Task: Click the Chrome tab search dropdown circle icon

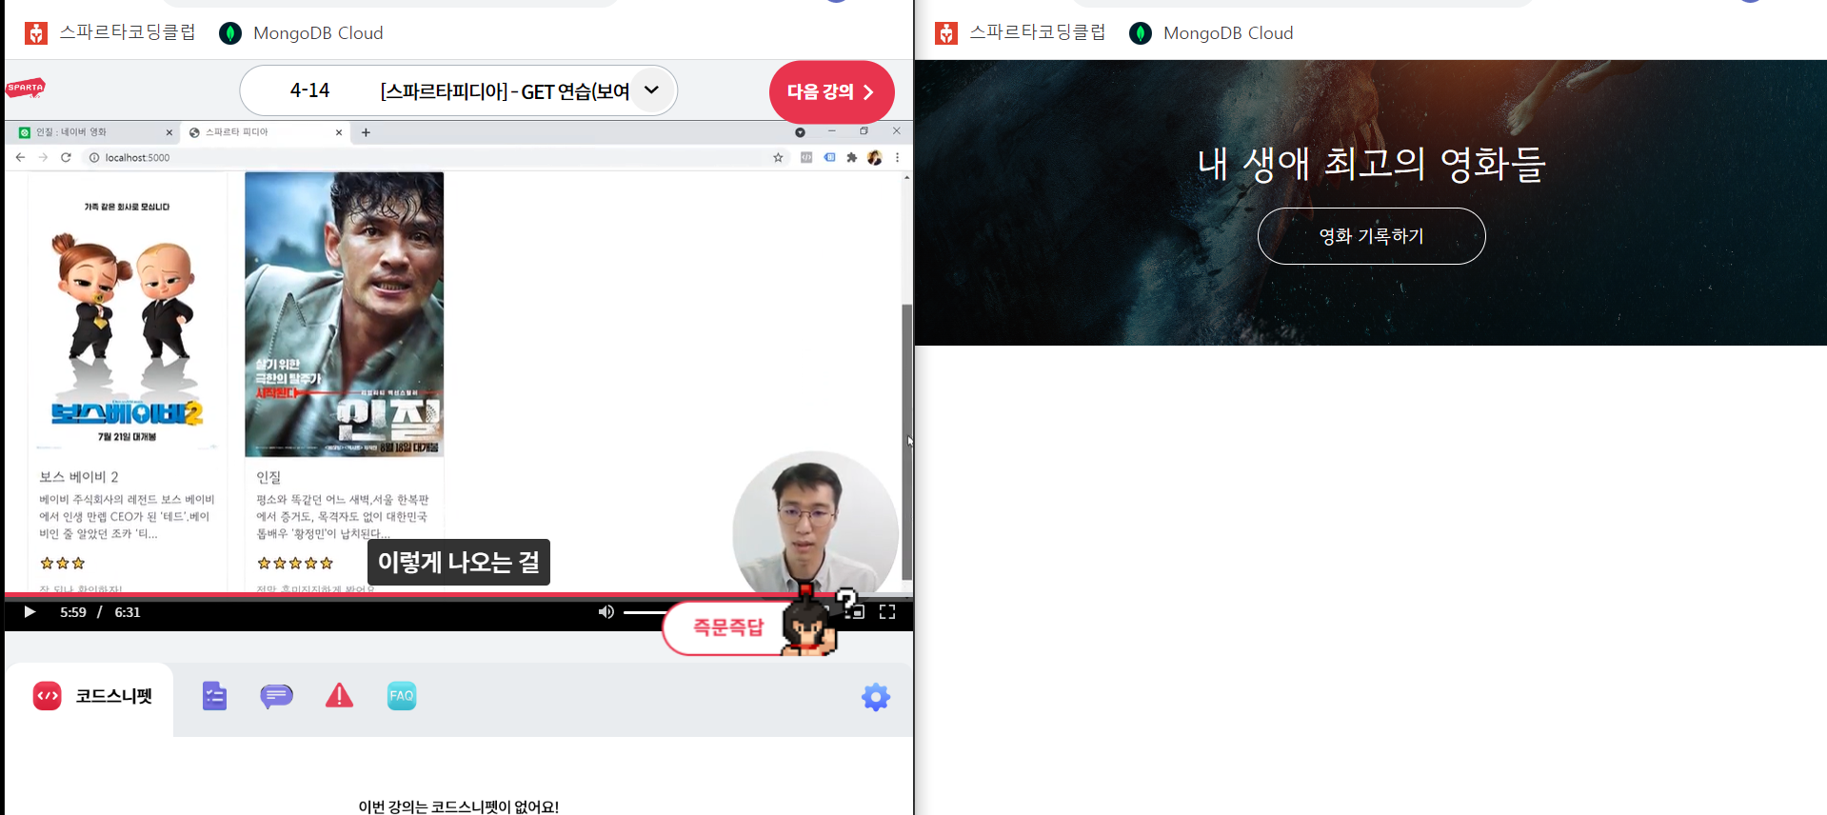Action: click(x=800, y=132)
